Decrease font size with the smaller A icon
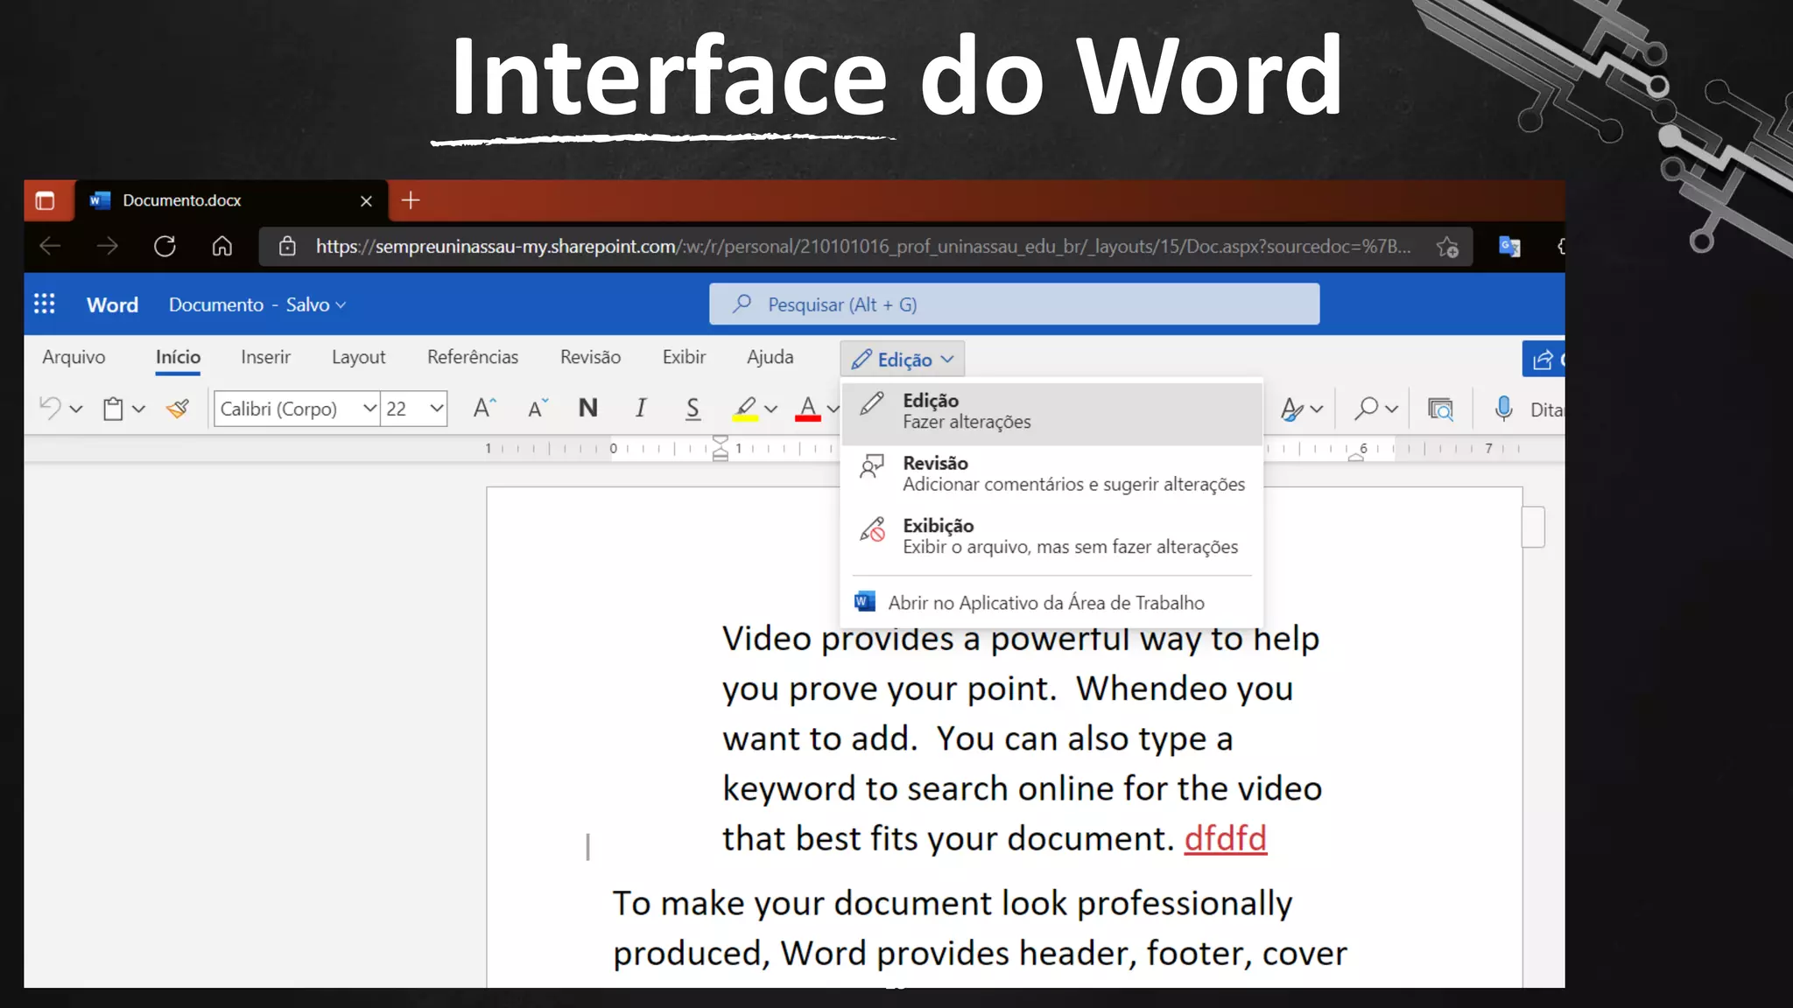1793x1008 pixels. [538, 408]
